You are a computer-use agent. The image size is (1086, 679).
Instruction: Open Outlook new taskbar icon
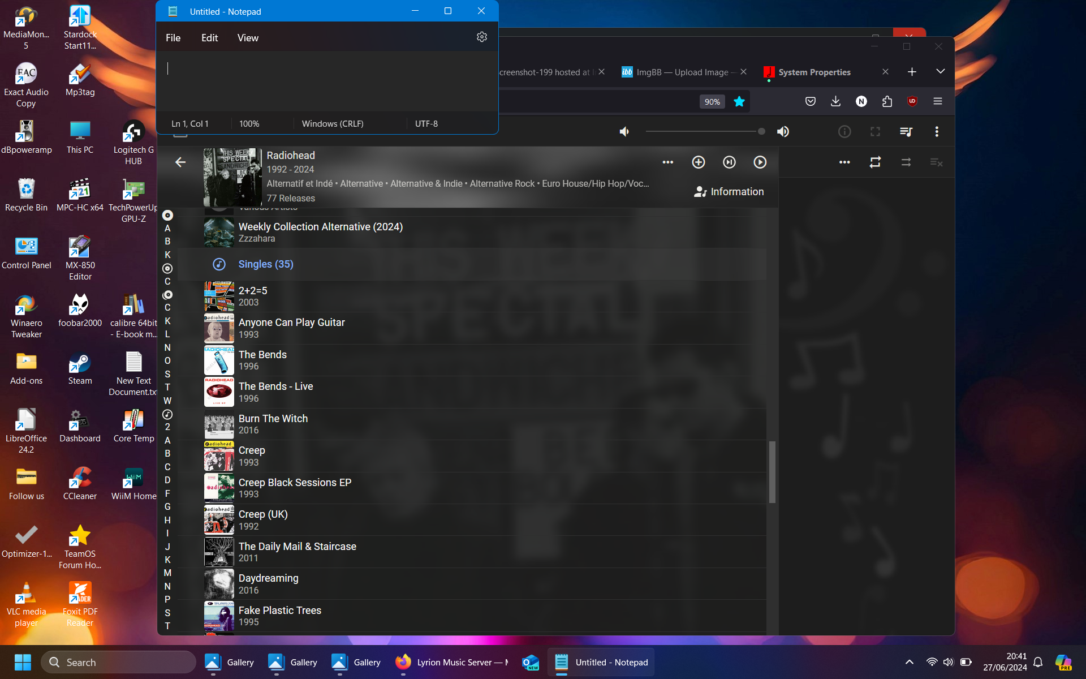tap(531, 662)
